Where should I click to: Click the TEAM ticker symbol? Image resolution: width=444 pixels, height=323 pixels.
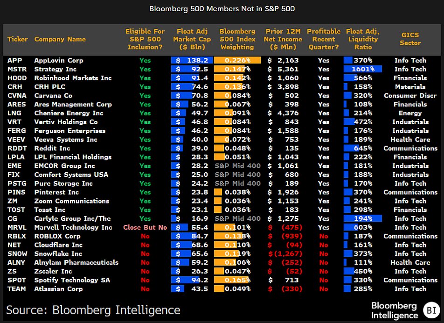click(16, 289)
